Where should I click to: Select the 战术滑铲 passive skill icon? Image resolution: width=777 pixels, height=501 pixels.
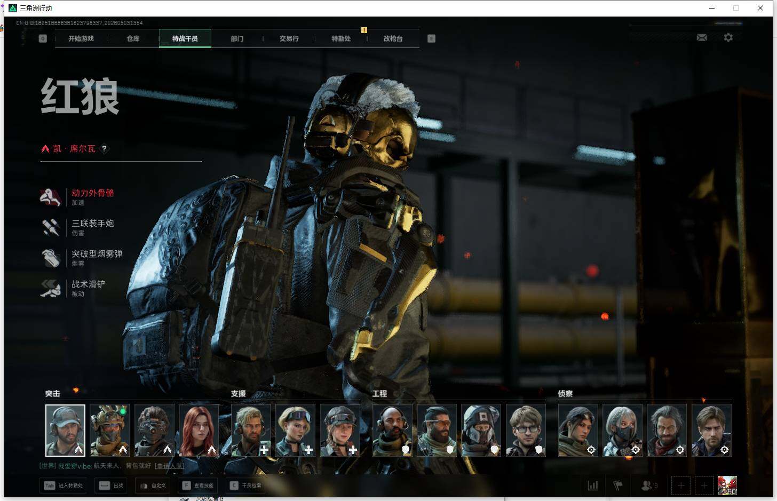pyautogui.click(x=51, y=288)
